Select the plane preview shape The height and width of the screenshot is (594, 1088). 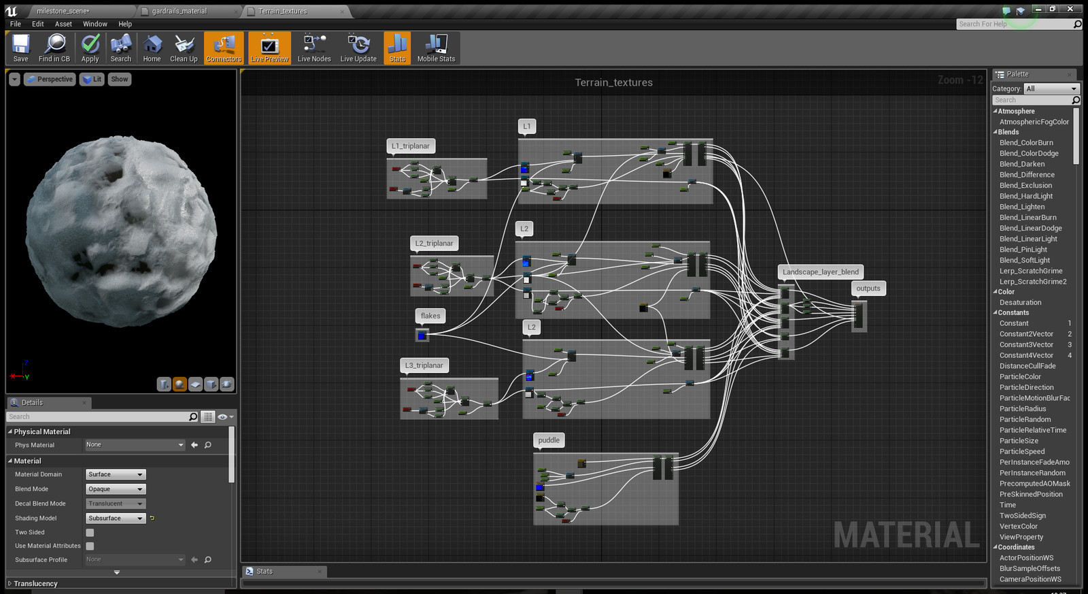(195, 384)
